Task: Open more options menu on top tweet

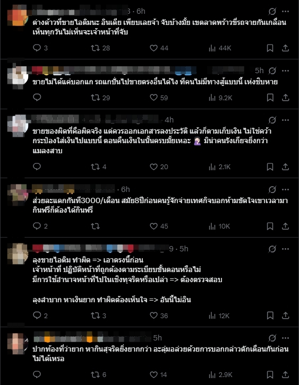Action: pyautogui.click(x=286, y=11)
